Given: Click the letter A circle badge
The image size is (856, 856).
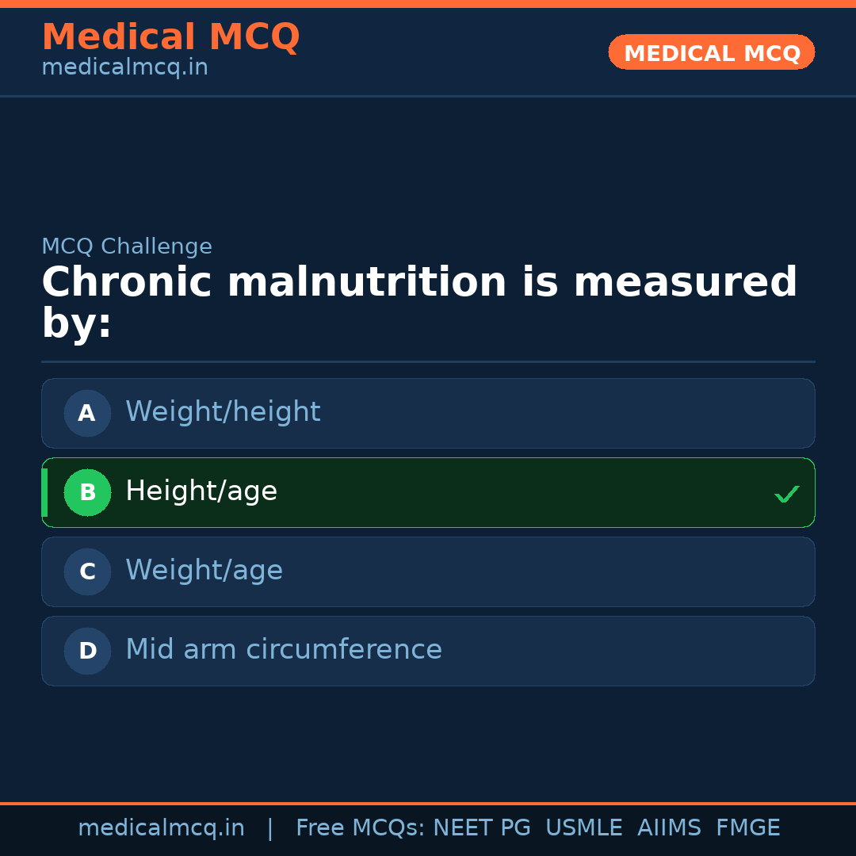Looking at the screenshot, I should [87, 413].
